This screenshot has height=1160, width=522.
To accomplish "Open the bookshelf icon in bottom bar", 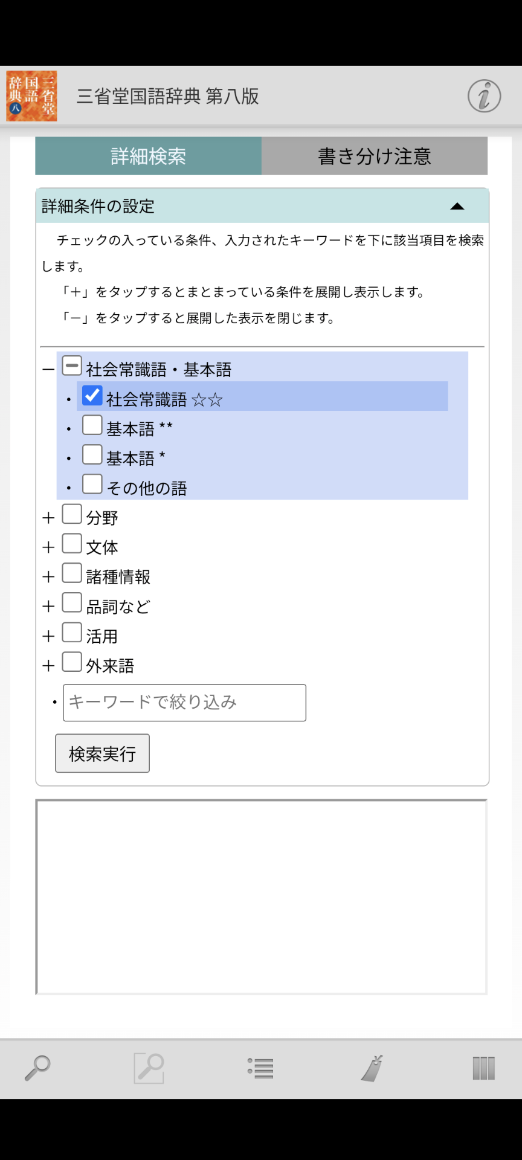I will click(483, 1068).
